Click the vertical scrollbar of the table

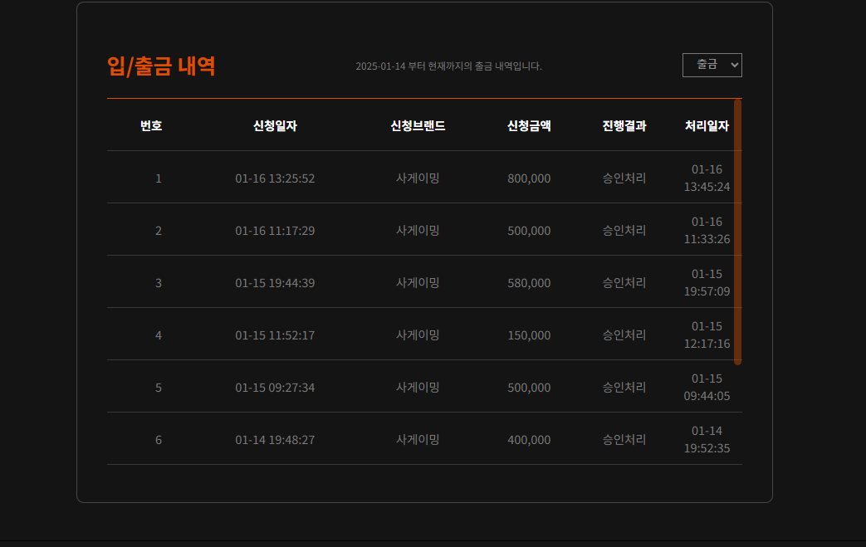tap(737, 232)
